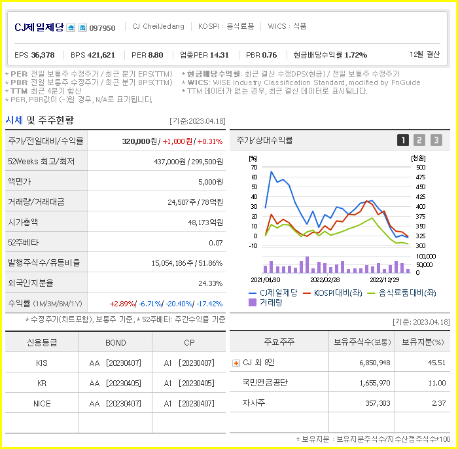This screenshot has height=449, width=458.
Task: Click the CP column header
Action: pos(189,343)
